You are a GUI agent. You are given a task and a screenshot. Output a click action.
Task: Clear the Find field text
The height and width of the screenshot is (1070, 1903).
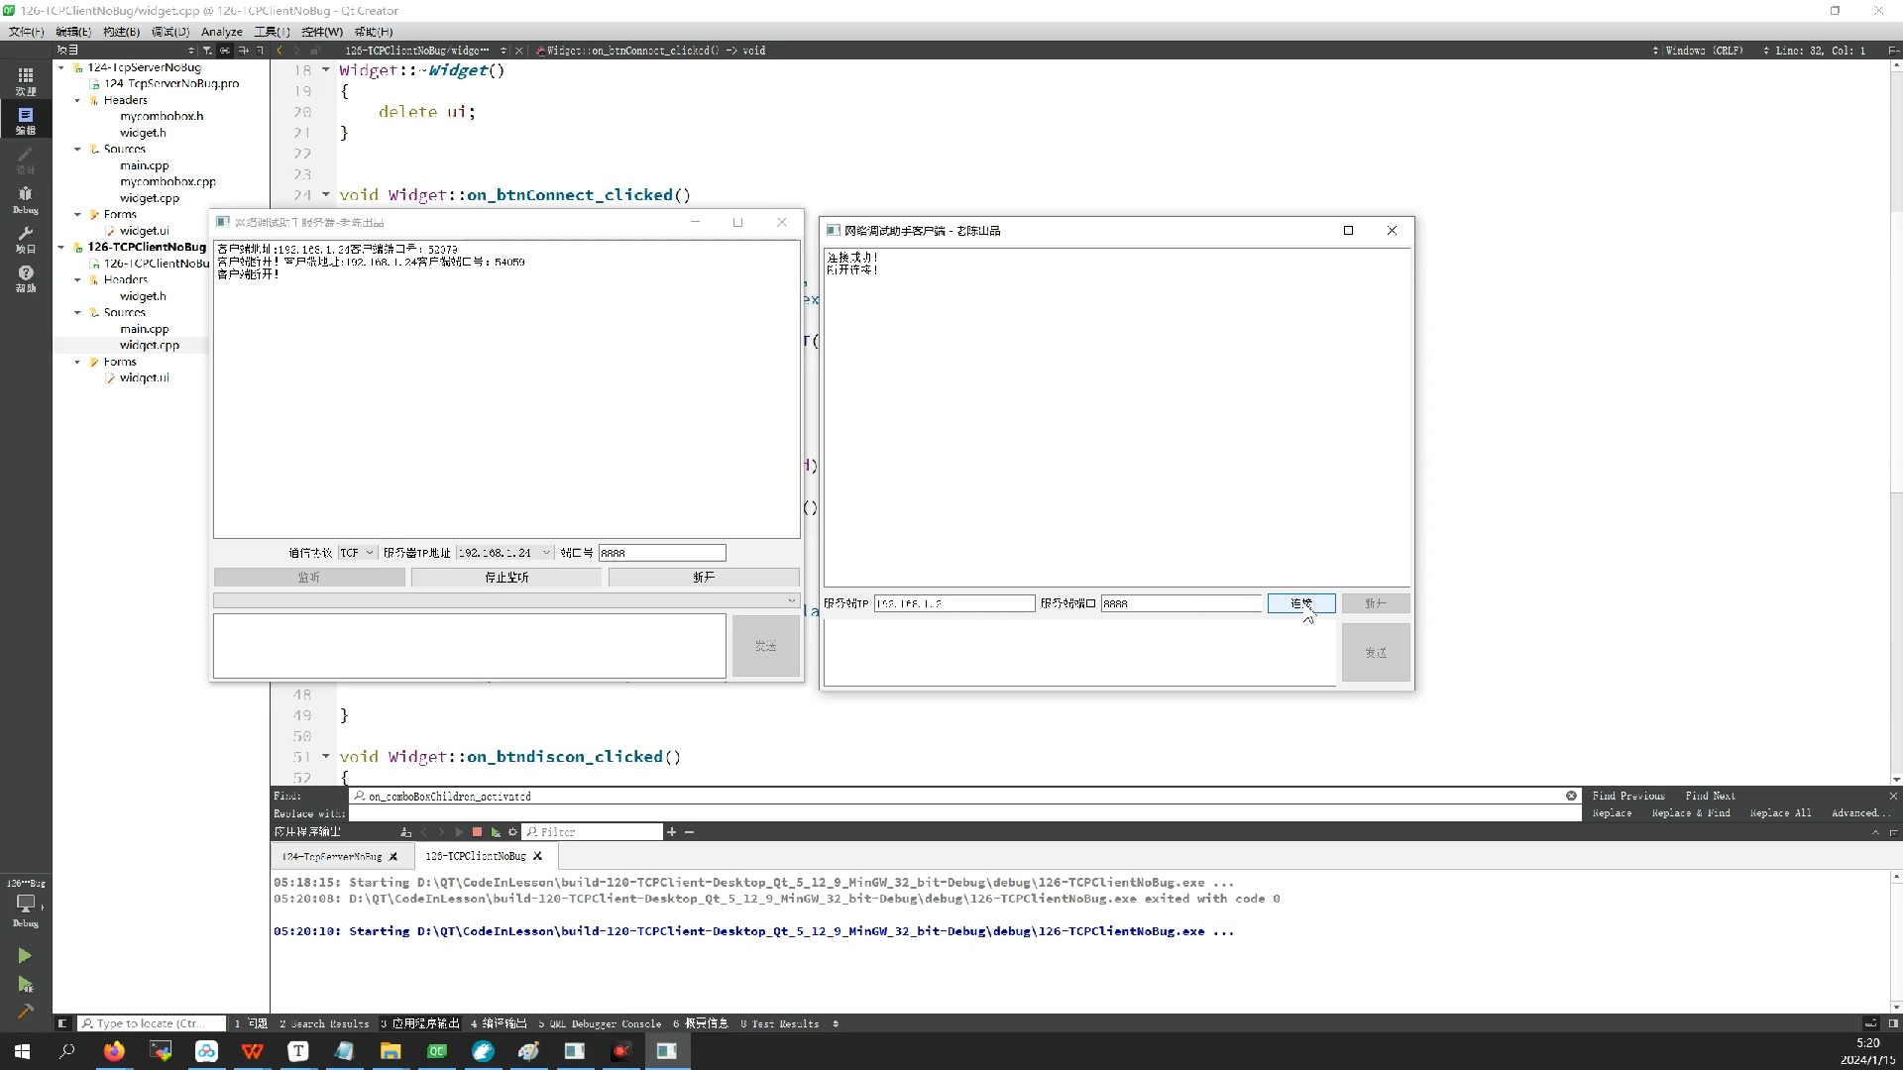pos(1571,796)
